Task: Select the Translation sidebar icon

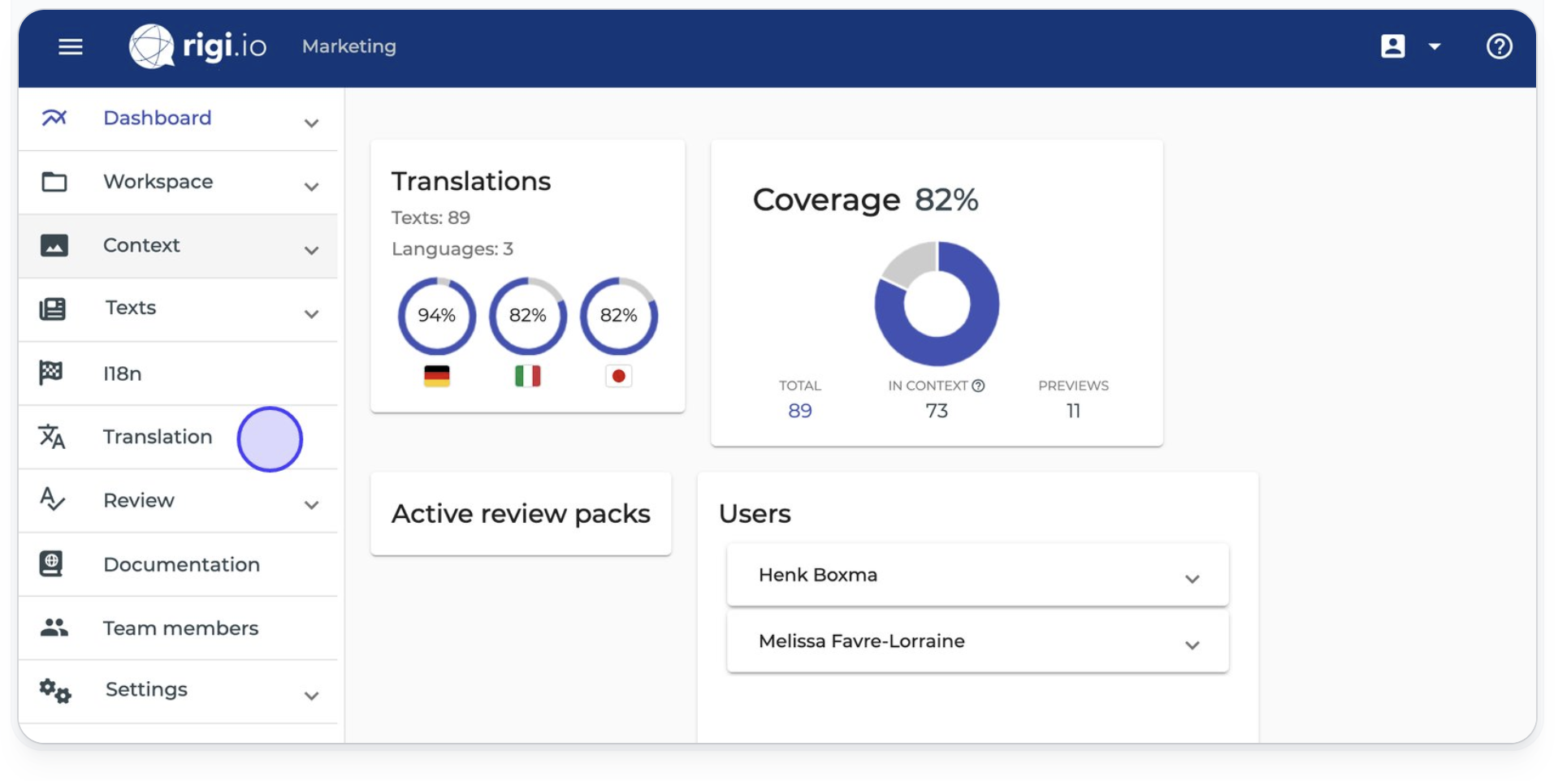Action: coord(52,438)
